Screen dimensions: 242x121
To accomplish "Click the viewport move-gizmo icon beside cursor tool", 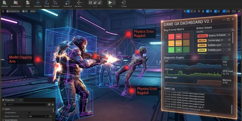I will pyautogui.click(x=192, y=11).
